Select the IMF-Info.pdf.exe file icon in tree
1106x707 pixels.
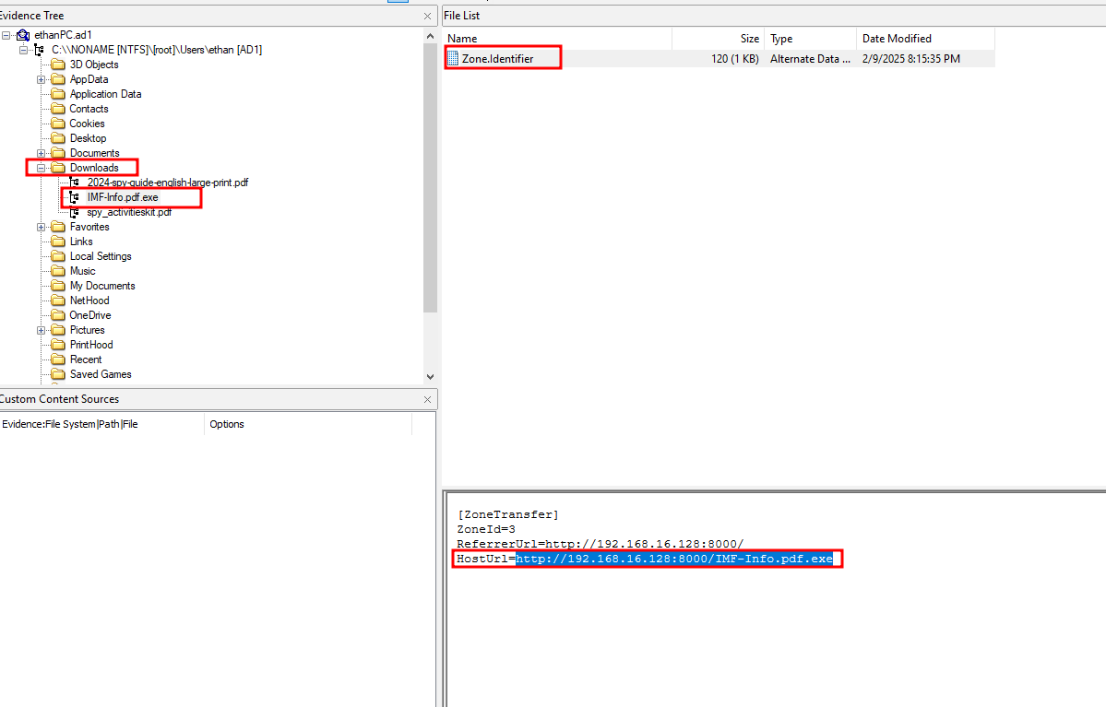point(75,197)
